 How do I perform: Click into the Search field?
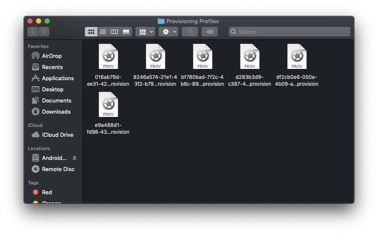click(290, 32)
